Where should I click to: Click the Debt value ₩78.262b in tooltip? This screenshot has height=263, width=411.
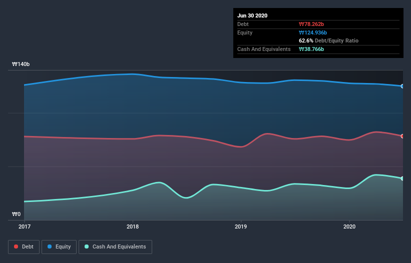(311, 24)
